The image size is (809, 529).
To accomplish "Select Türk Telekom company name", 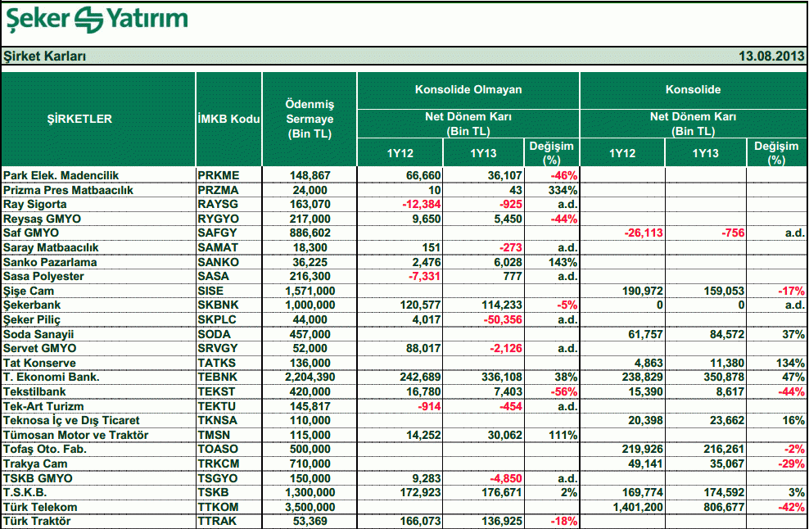I will [40, 508].
